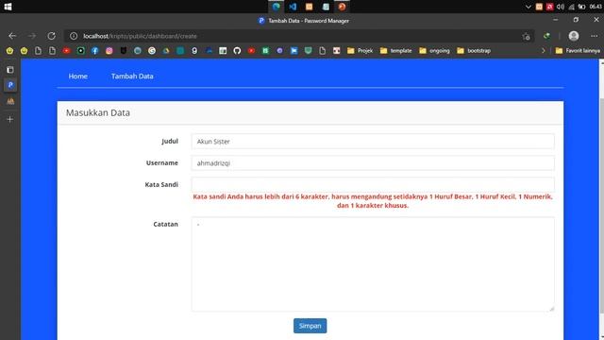Screen dimensions: 604x340
Task: Open the Google bookmark
Action: click(x=152, y=50)
